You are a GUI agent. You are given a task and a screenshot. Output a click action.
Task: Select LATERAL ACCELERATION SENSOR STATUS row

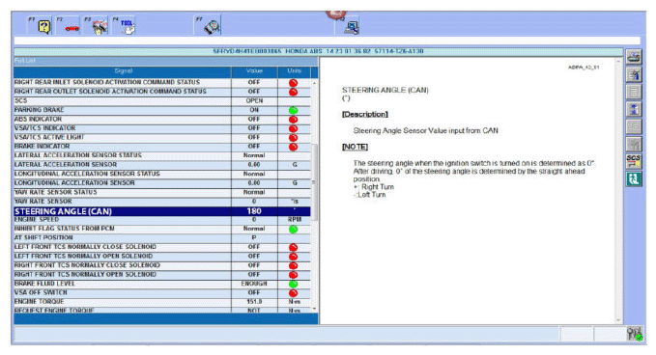[162, 155]
